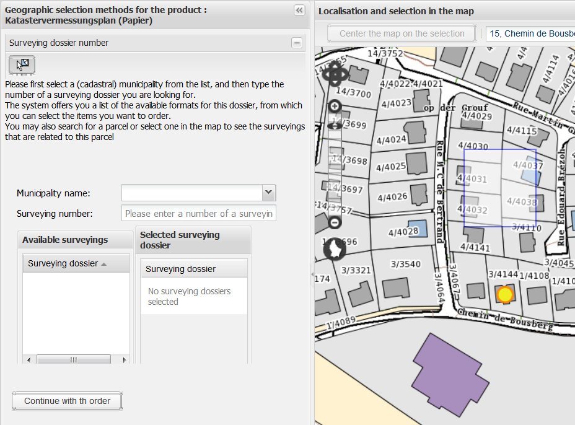
Task: Click the Available surveyings horizontal scrollbar
Action: (x=73, y=360)
